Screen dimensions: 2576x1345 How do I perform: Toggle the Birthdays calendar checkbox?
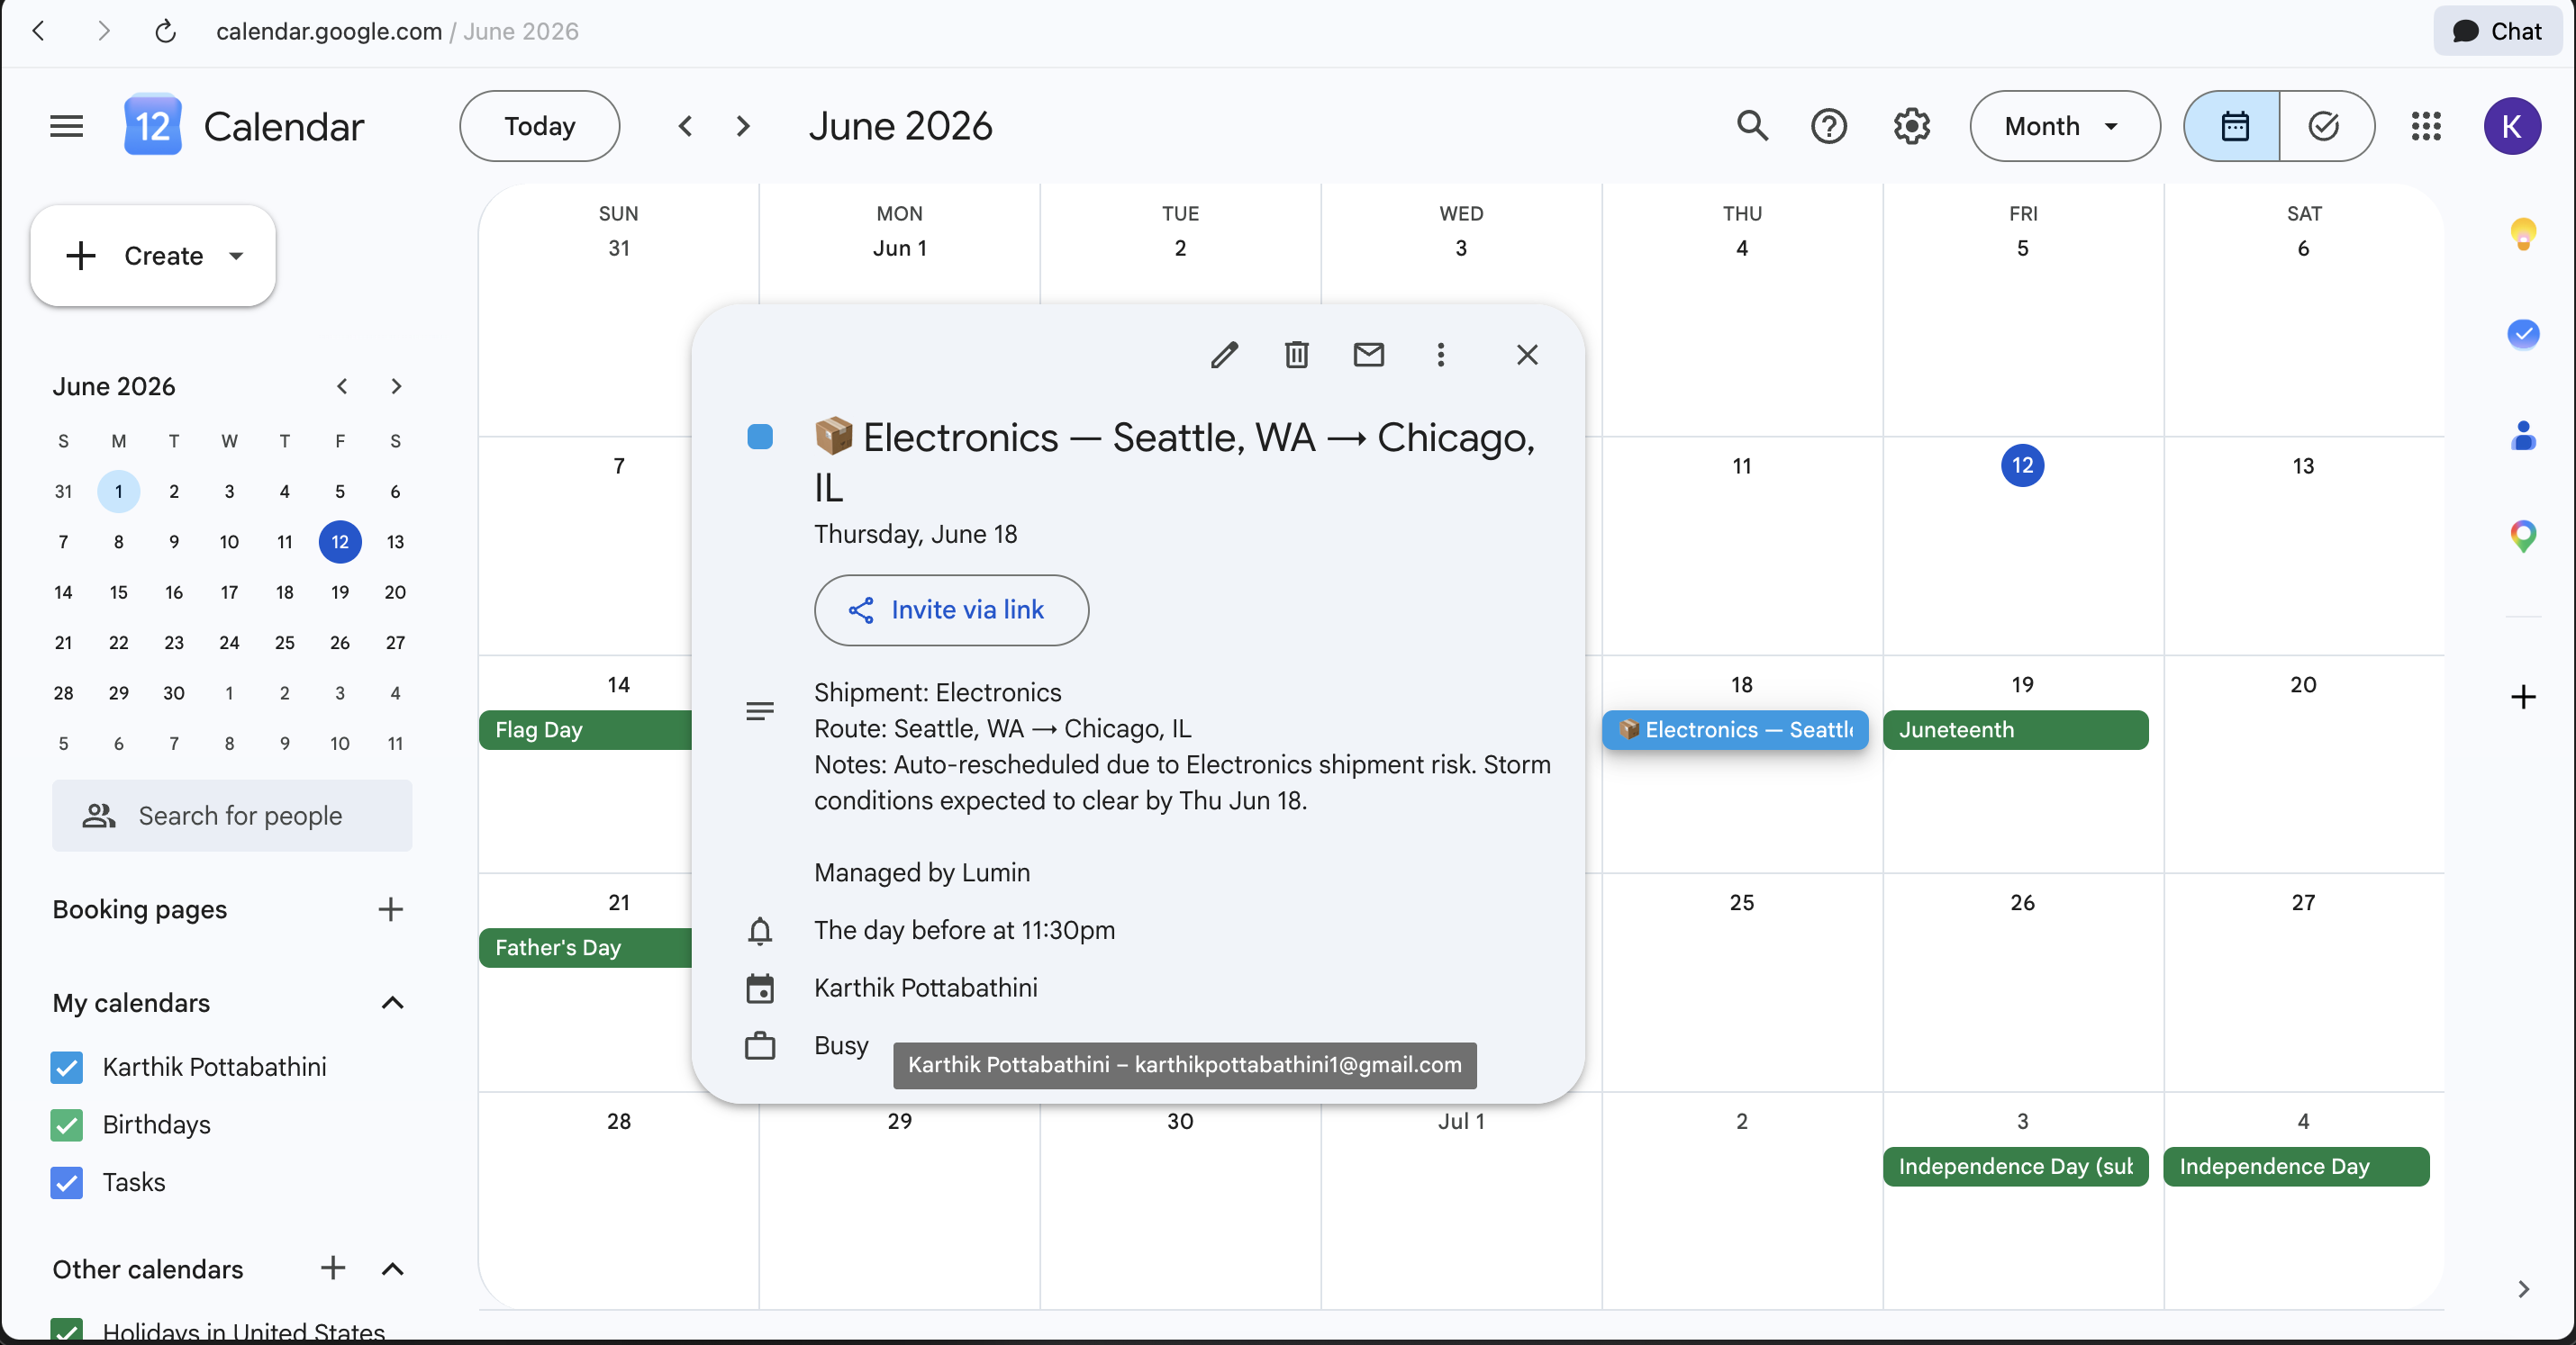66,1124
